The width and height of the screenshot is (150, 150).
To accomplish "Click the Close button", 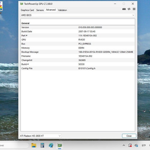I will (129, 136).
